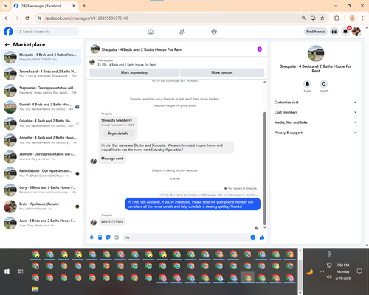Expand Media, files and links section
This screenshot has height=295, width=369.
pos(316,122)
